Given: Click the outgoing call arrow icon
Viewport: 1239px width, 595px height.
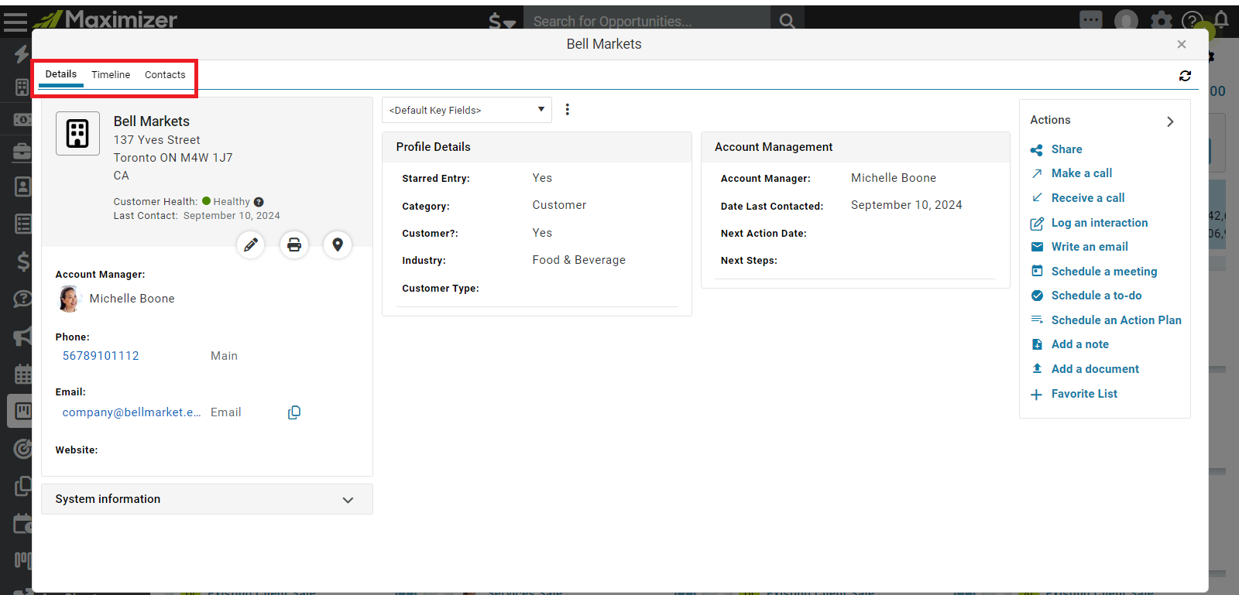Looking at the screenshot, I should tap(1037, 173).
